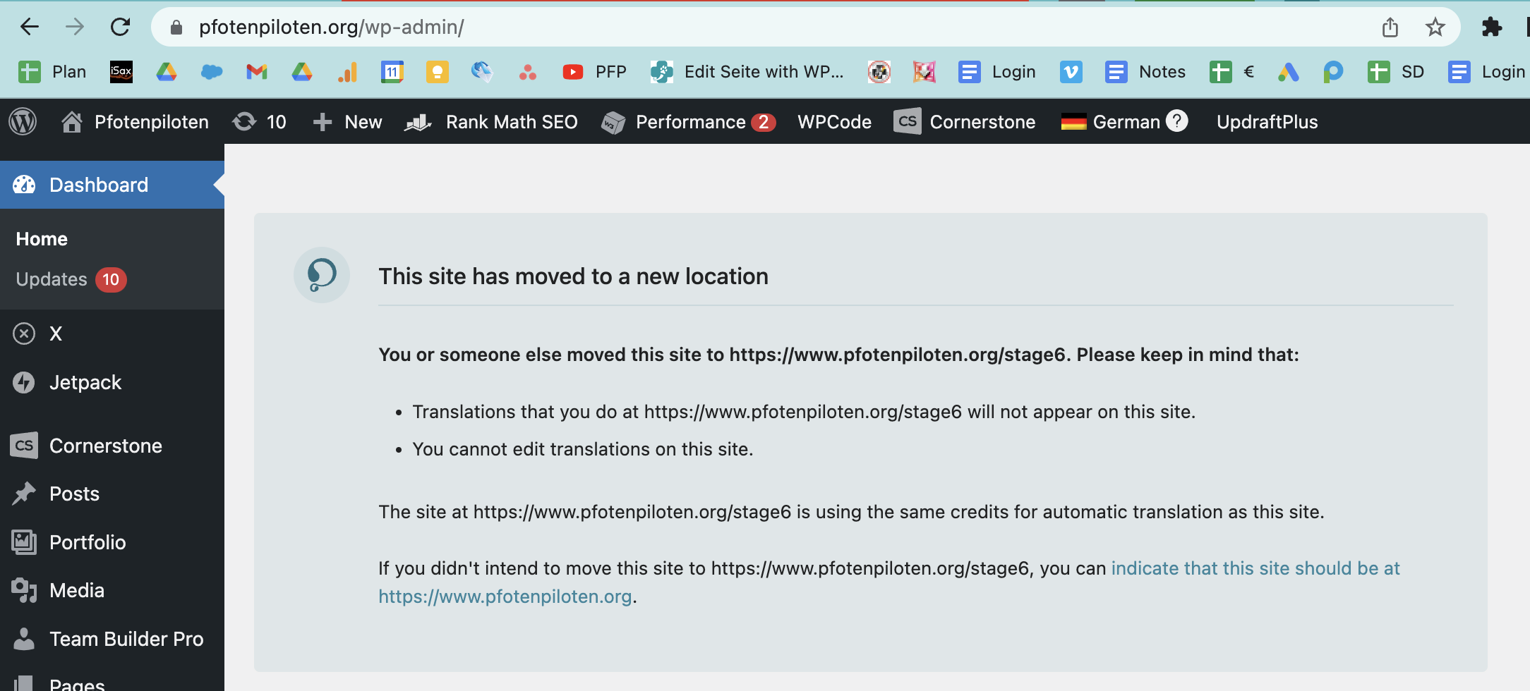
Task: Click New in the admin bar
Action: [347, 122]
